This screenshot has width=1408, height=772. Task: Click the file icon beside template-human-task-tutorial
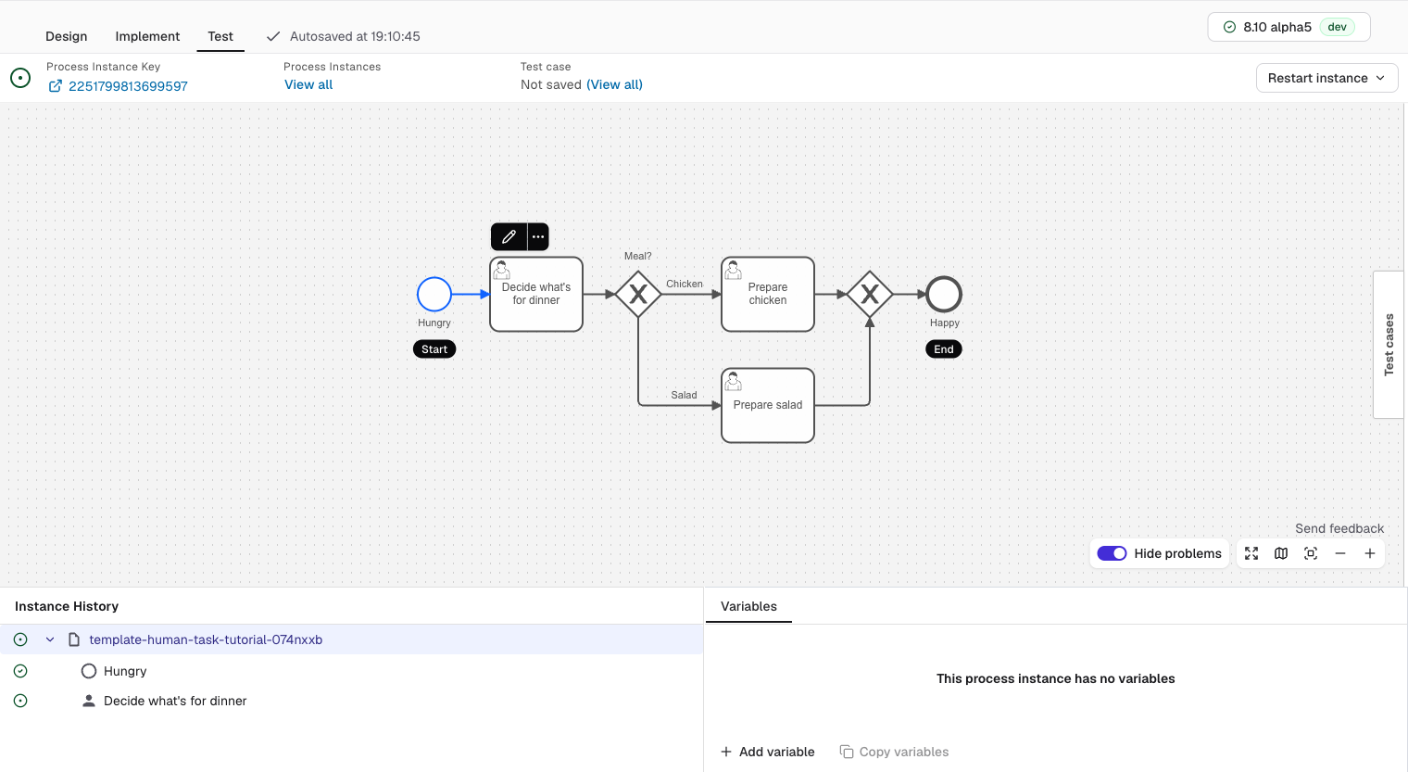74,639
